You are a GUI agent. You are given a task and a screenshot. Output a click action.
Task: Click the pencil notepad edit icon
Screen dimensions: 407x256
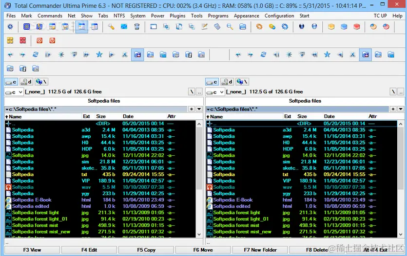(x=205, y=26)
